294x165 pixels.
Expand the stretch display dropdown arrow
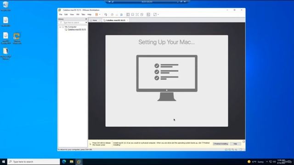pos(158,14)
